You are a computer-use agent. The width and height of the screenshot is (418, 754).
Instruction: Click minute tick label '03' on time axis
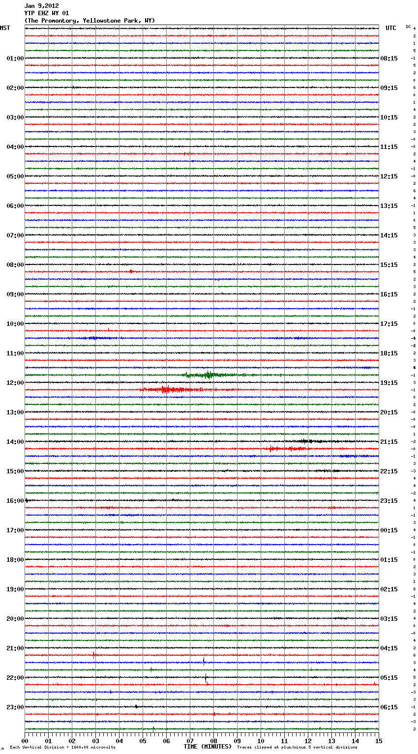(x=95, y=741)
